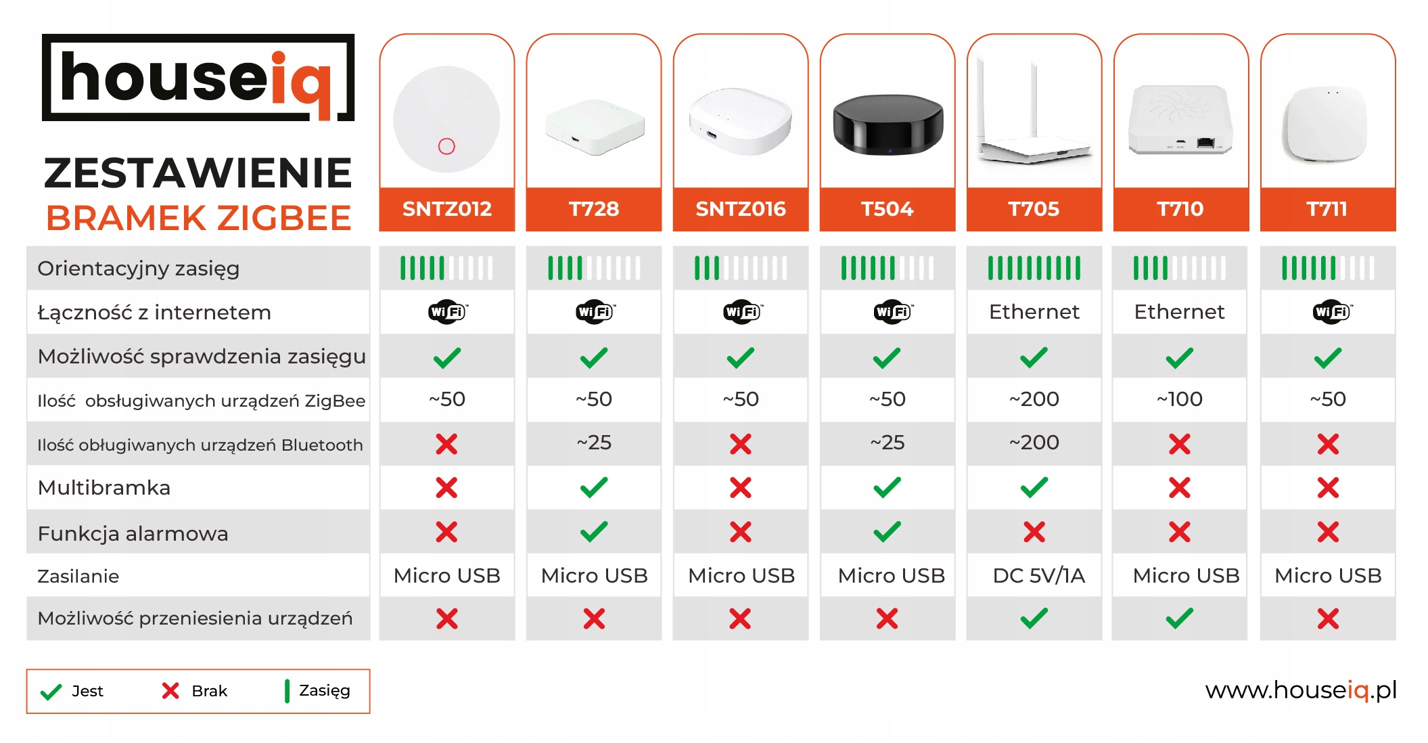
Task: Click the green check for T705 device transfer
Action: click(1034, 618)
